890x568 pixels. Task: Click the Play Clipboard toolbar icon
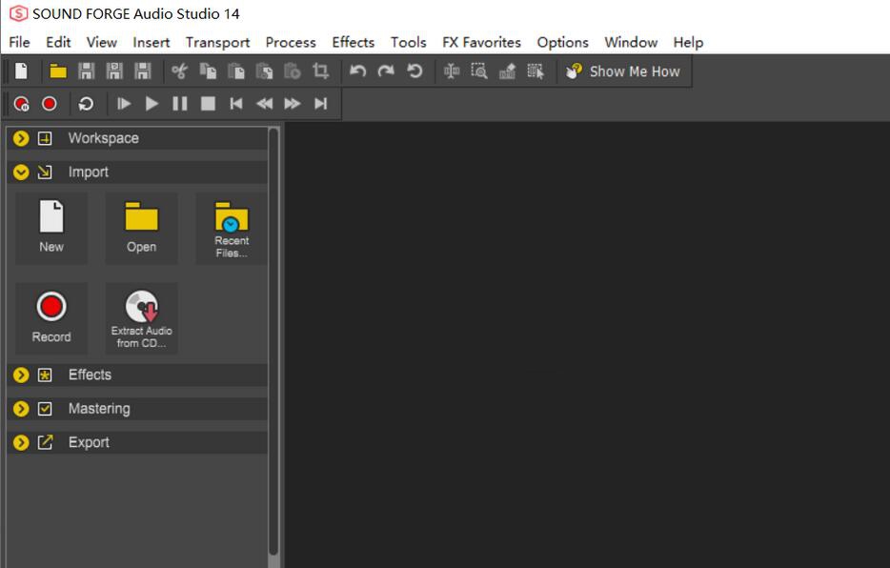point(293,71)
